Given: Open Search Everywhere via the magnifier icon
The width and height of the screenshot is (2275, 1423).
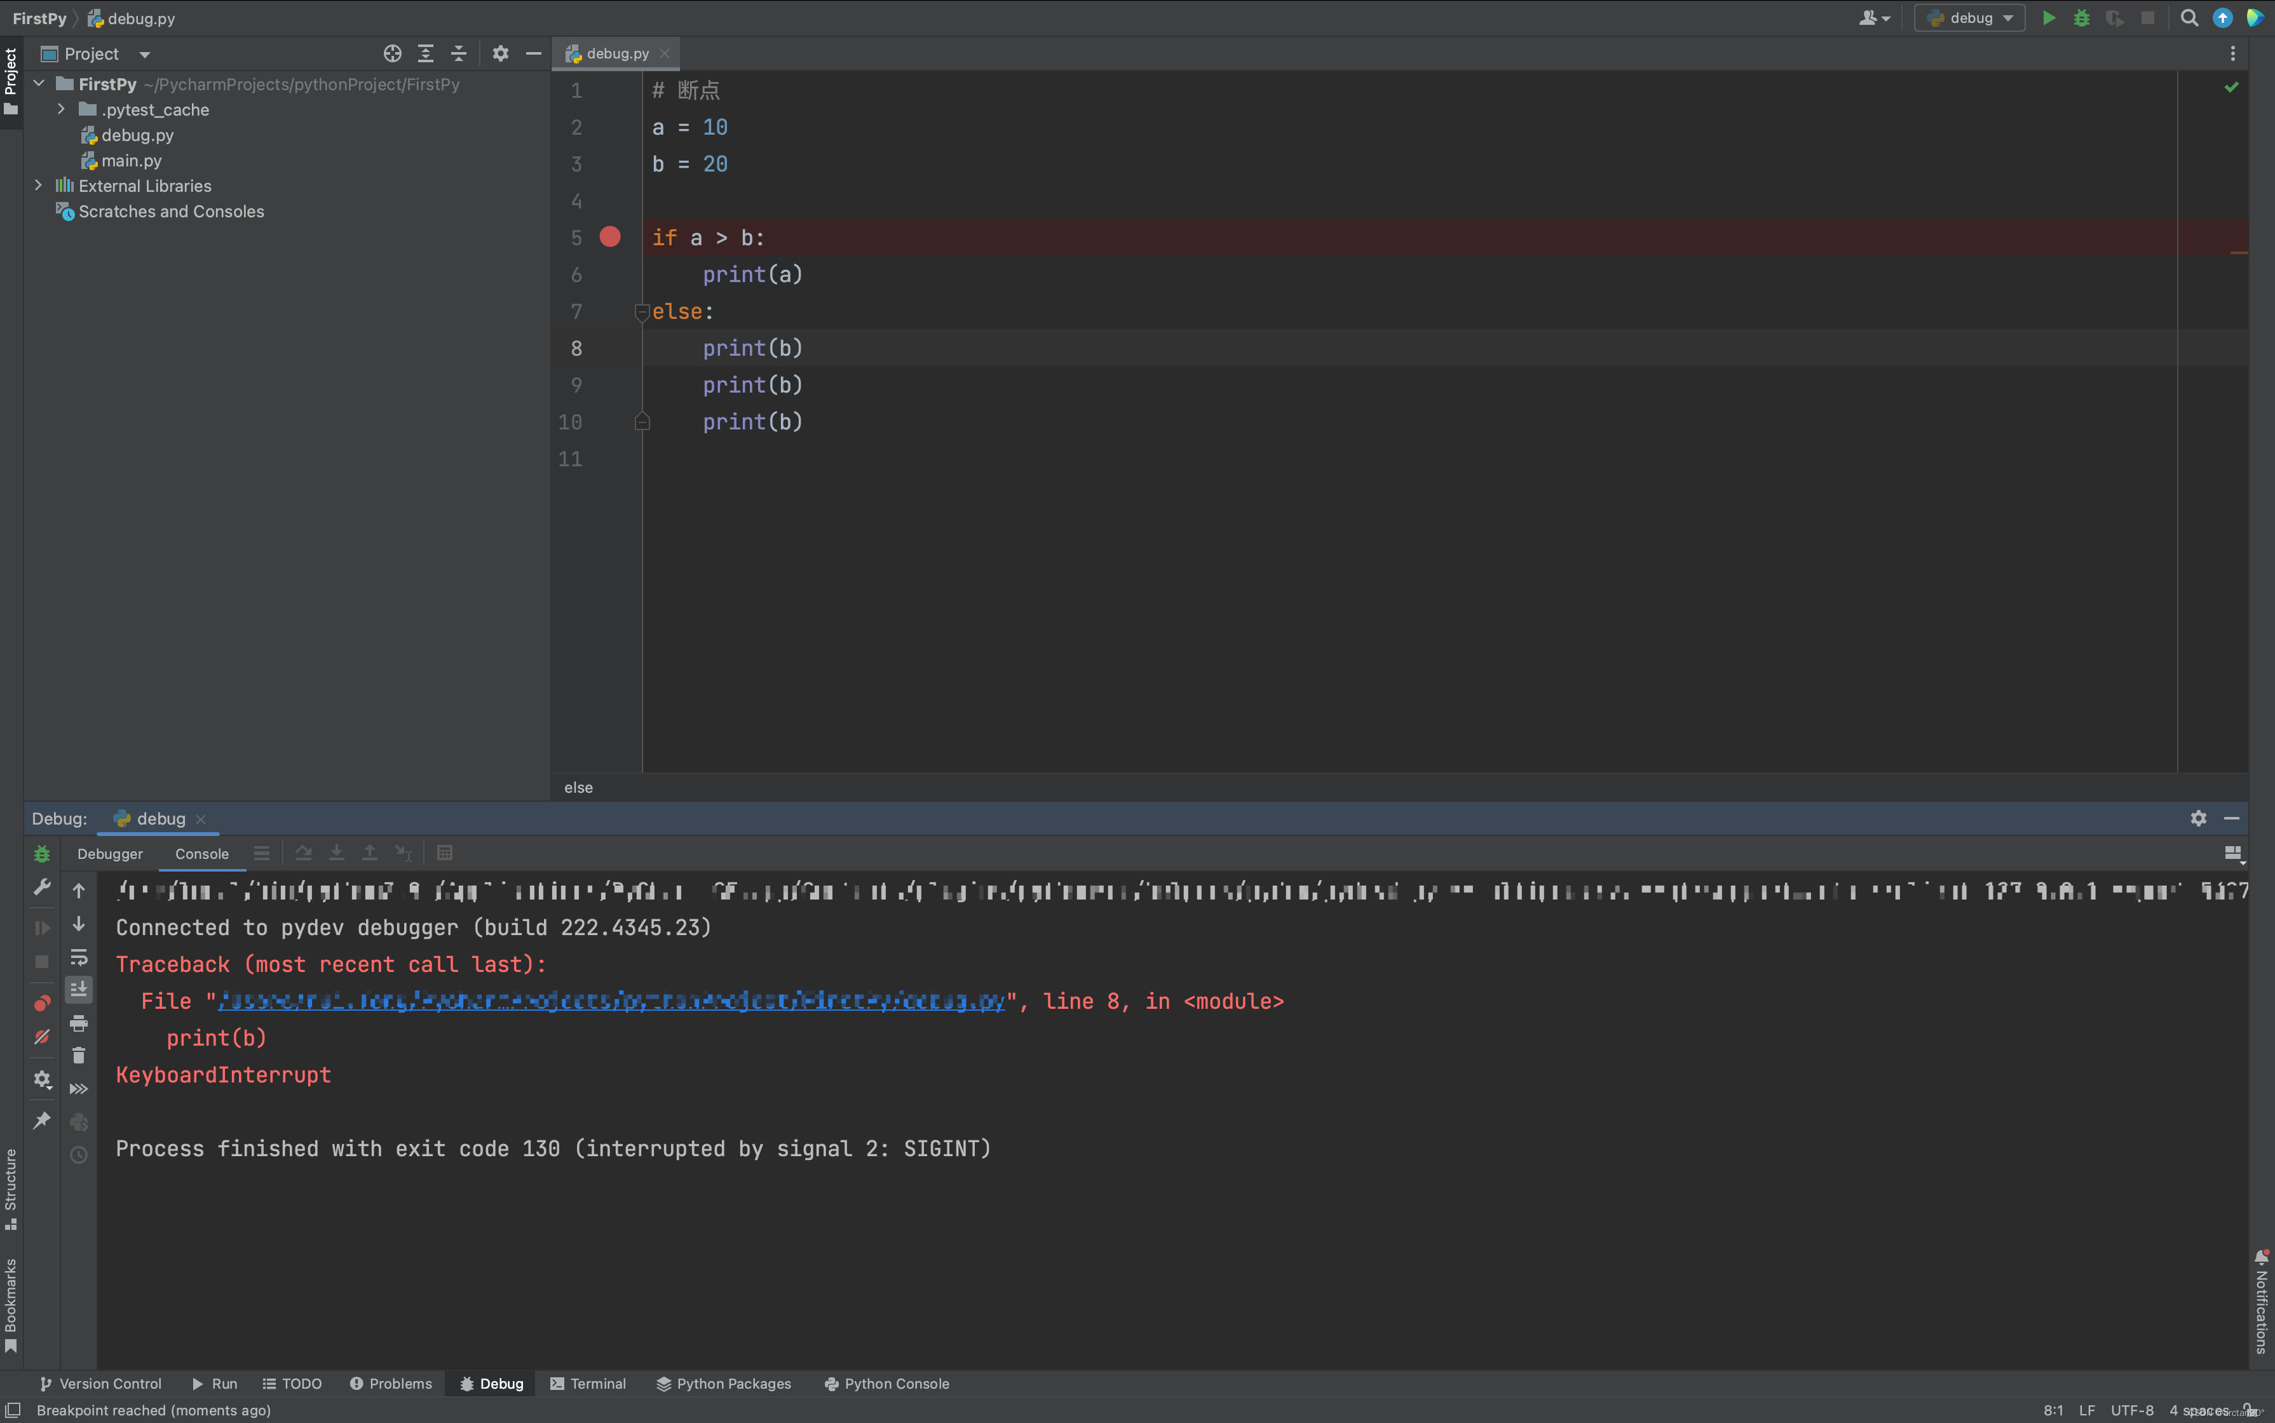Looking at the screenshot, I should tap(2189, 18).
